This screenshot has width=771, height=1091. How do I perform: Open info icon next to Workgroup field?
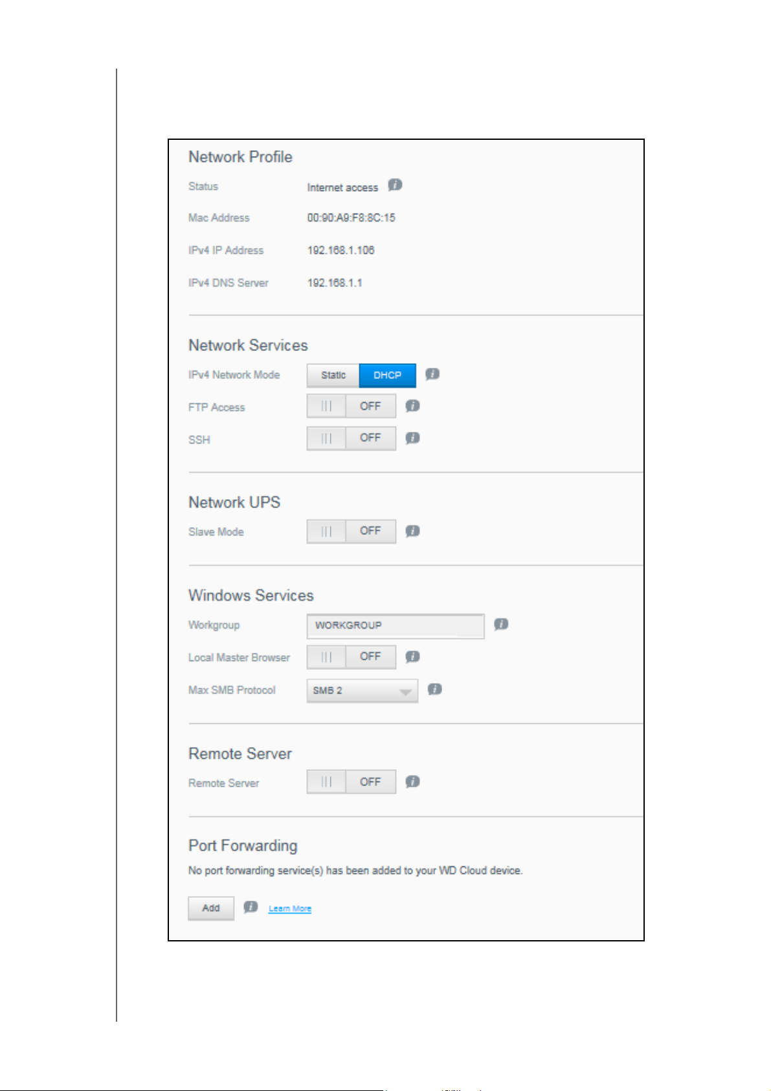(501, 624)
